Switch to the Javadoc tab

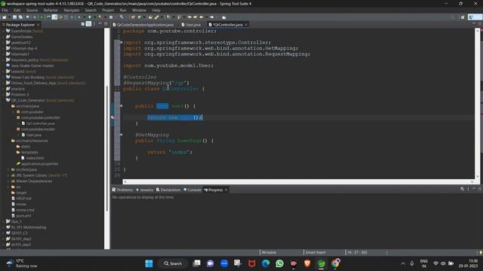[145, 190]
